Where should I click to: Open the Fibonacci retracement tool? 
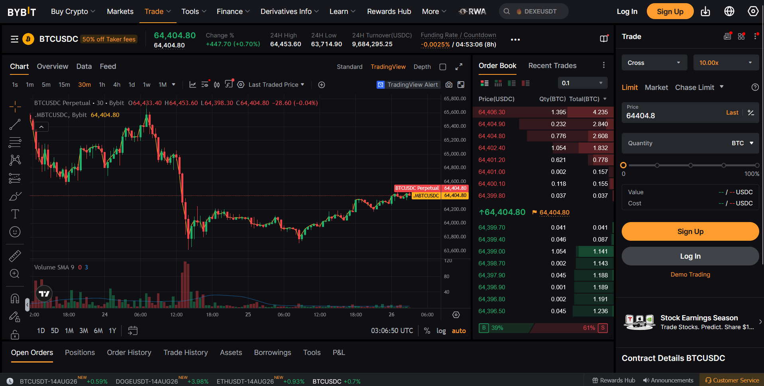tap(15, 142)
